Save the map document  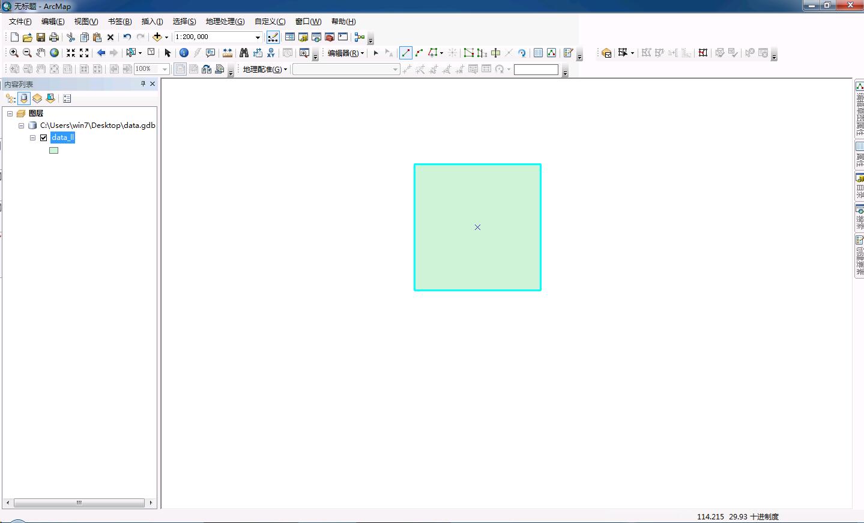point(41,37)
